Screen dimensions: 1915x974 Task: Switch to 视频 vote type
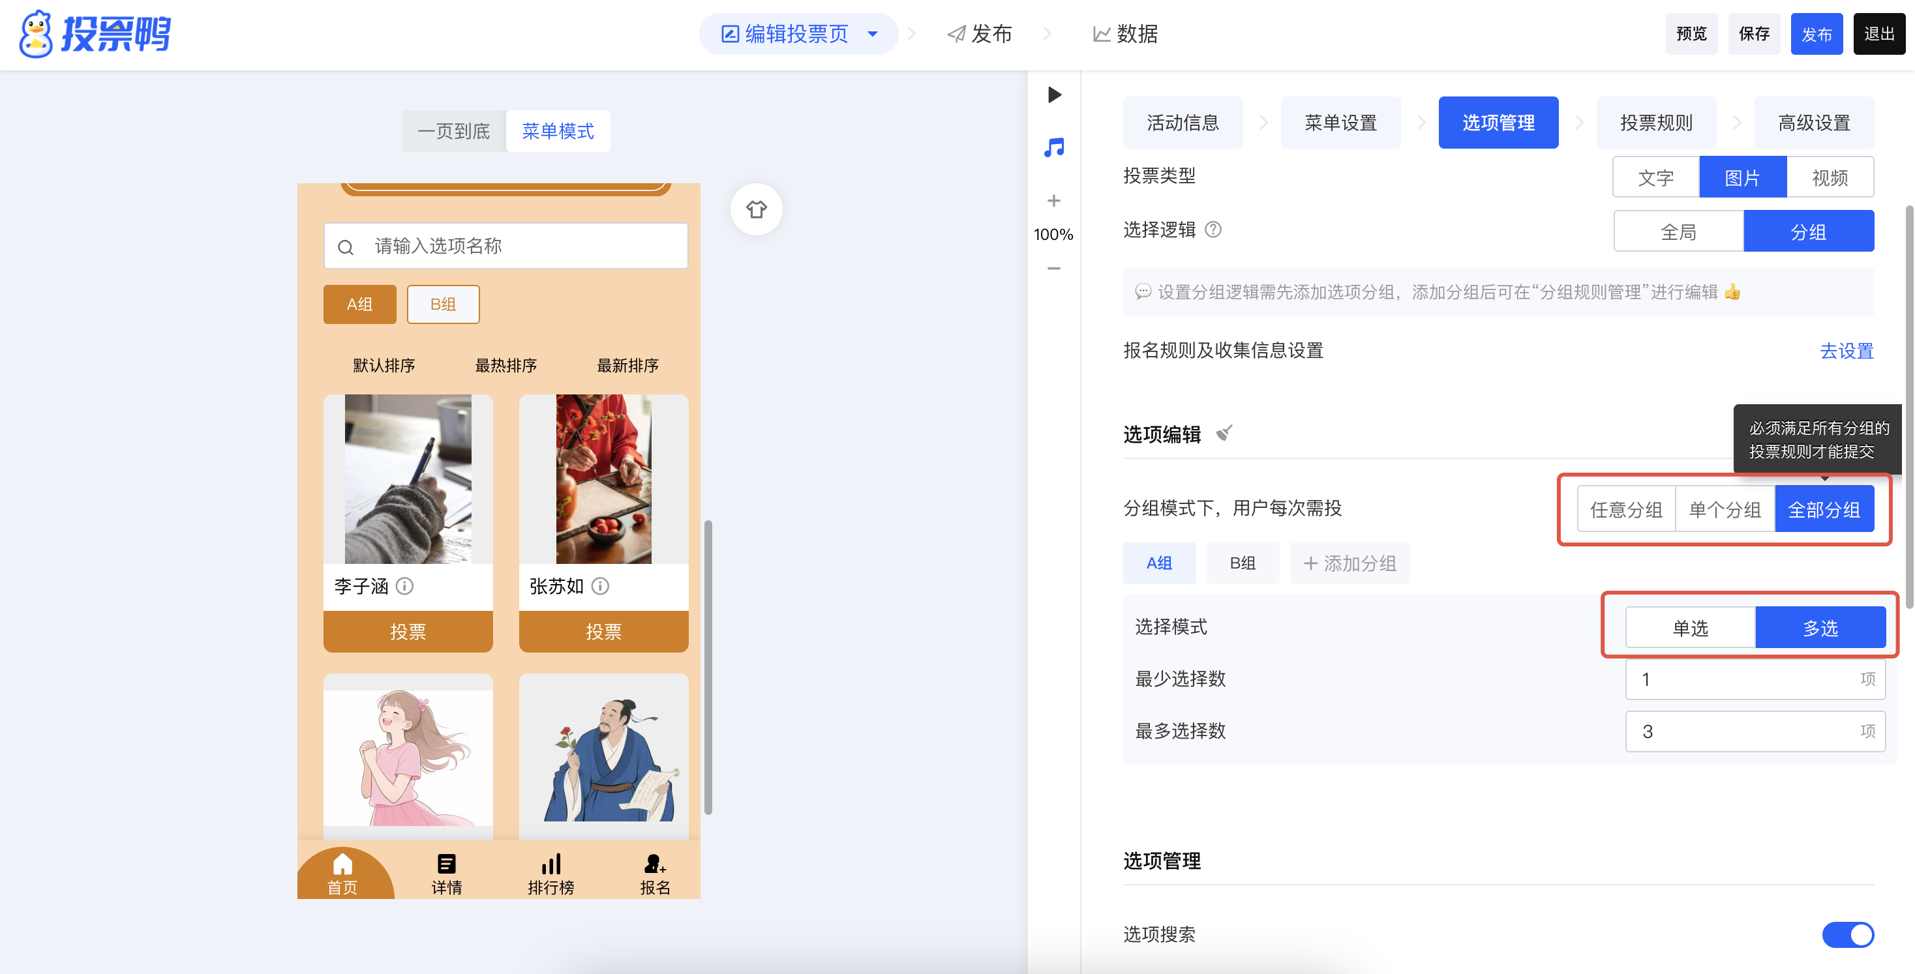(1829, 177)
